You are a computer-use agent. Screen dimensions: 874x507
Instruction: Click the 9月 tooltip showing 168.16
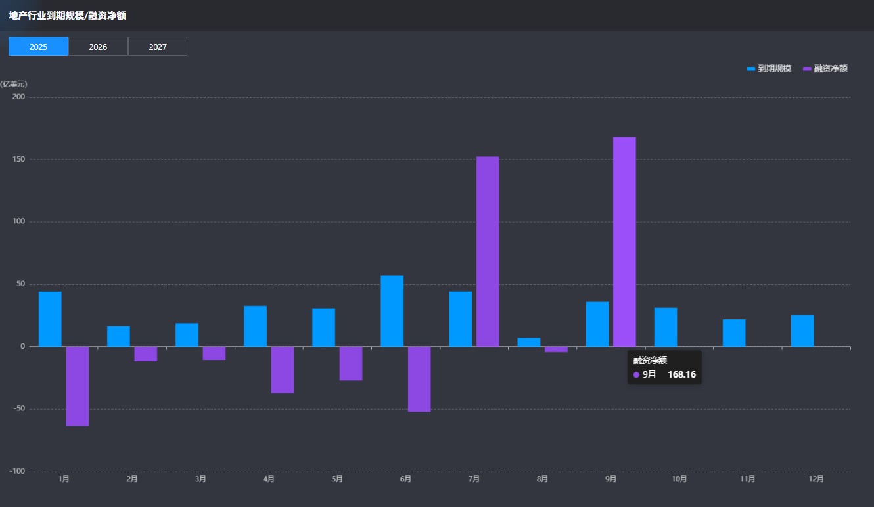click(x=664, y=368)
